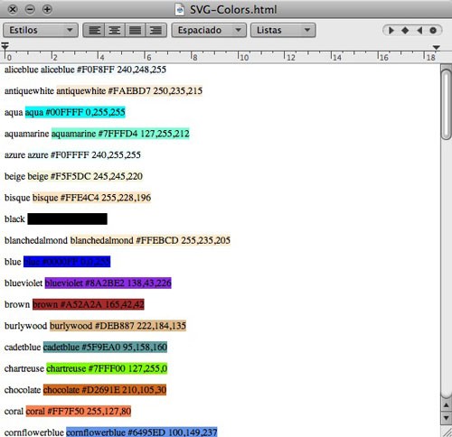Click the left tab-stop play arrow icon

coord(391,31)
